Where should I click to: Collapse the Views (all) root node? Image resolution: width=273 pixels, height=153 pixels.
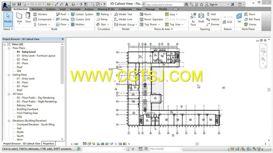[5, 45]
